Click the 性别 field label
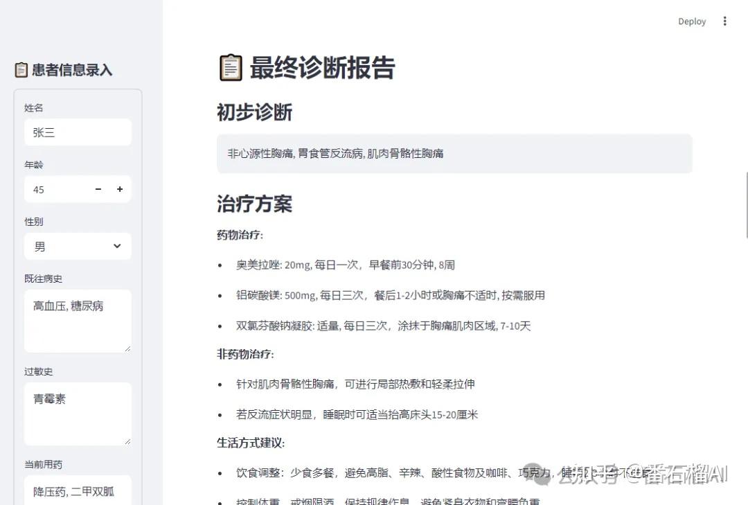 (33, 222)
